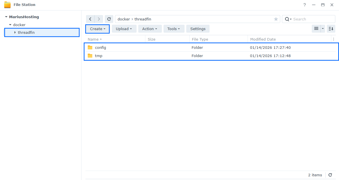The width and height of the screenshot is (339, 180).
Task: Open the Action menu
Action: (150, 29)
